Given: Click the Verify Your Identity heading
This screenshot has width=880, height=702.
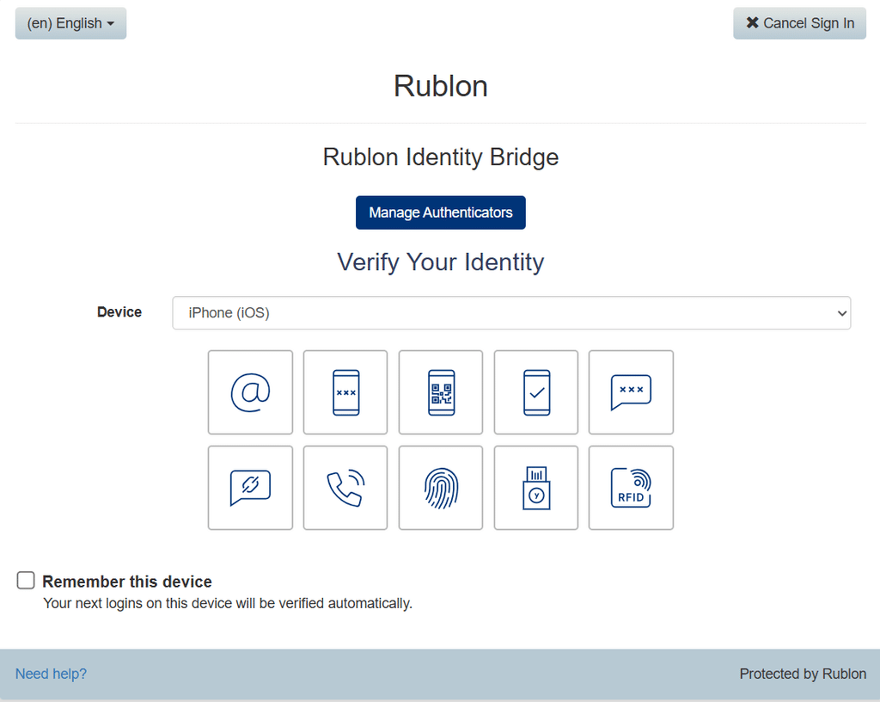Looking at the screenshot, I should 441,262.
